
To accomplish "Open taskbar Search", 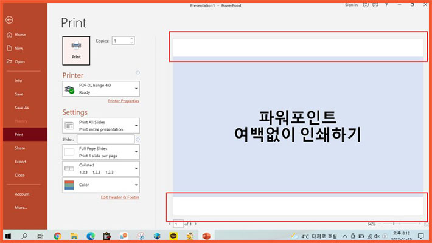I will (24, 236).
